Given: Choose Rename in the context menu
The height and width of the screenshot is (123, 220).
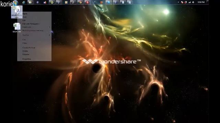Looking at the screenshot, I should (x=34, y=54).
